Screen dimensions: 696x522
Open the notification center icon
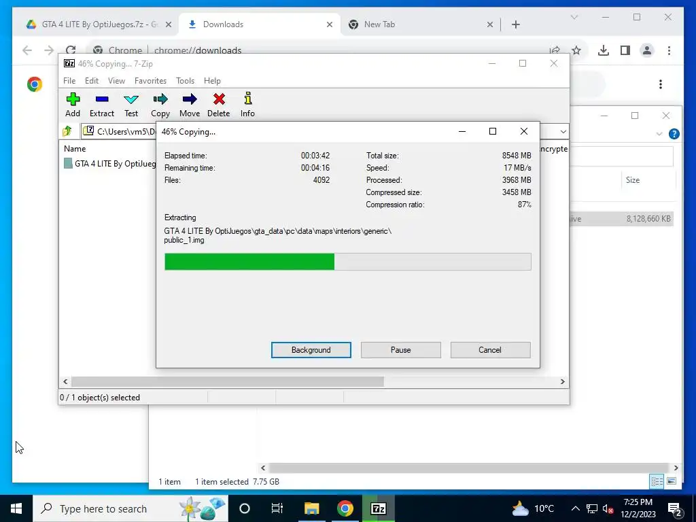pos(675,510)
